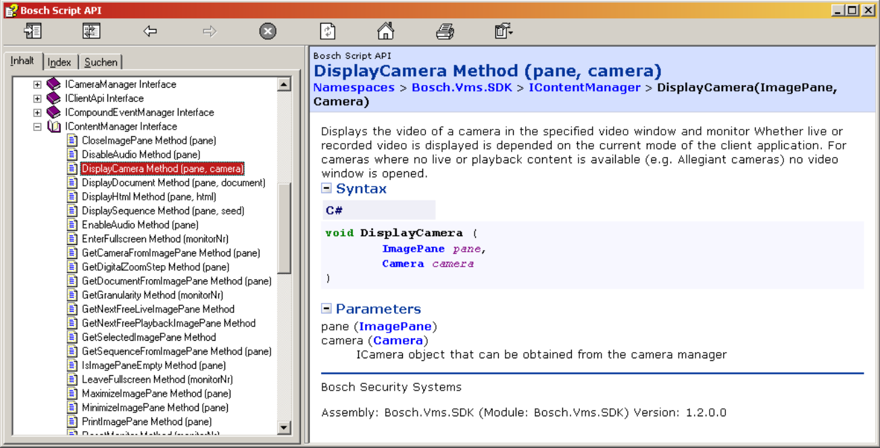
Task: Click the Refresh page toolbar icon
Action: point(327,31)
